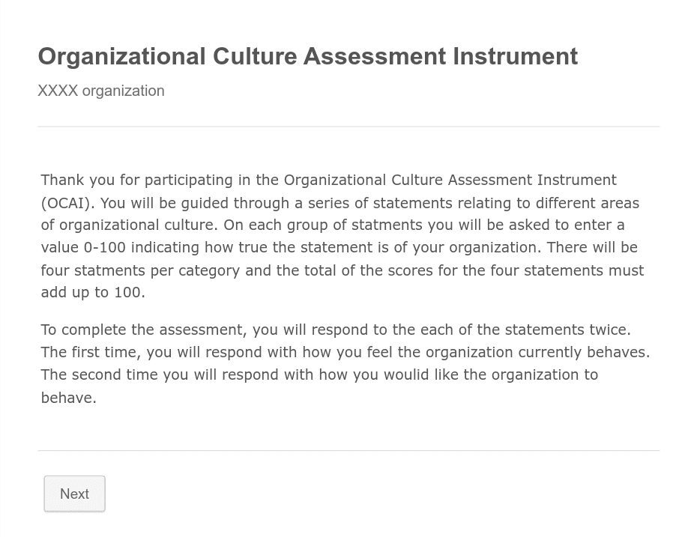
Task: Click the final word 'behave.' of instructions
Action: click(x=68, y=398)
